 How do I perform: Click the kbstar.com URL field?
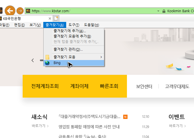coord(92,11)
